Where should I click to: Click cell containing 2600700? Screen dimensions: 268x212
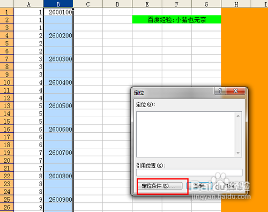pos(58,153)
